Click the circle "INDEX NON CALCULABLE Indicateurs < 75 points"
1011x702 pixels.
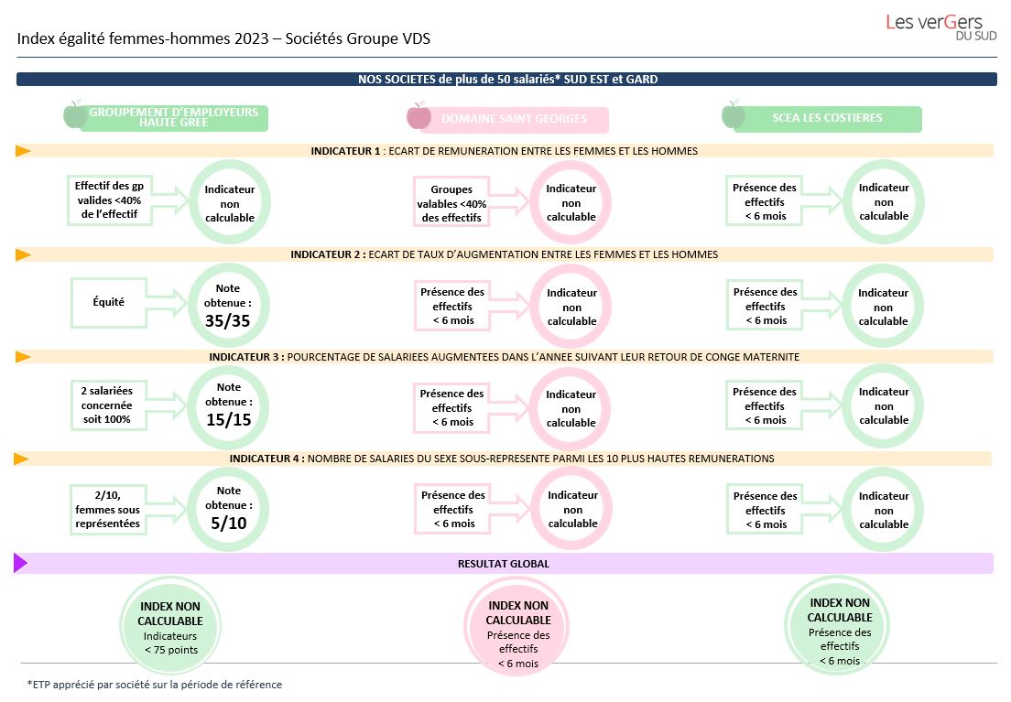[x=170, y=627]
